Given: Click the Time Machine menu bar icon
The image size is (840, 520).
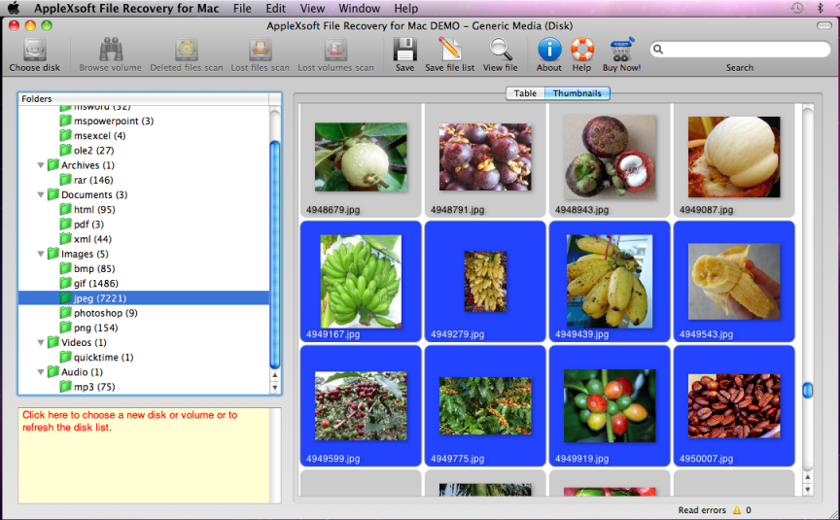Looking at the screenshot, I should [796, 8].
